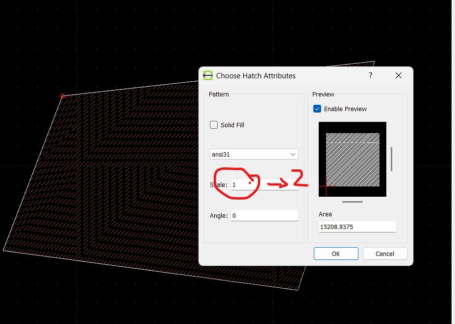Click the Solid Fill label text
Screen dimensions: 455x324
pos(232,125)
